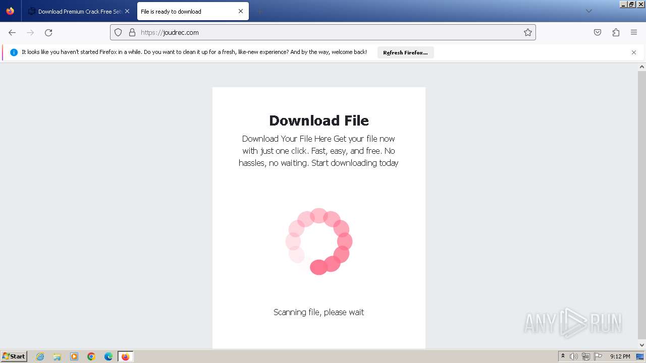Click the Download File heading
Image resolution: width=646 pixels, height=363 pixels.
point(319,120)
